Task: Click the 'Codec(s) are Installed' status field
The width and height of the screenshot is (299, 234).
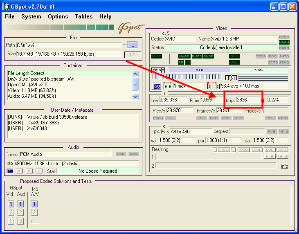Action: coord(221,47)
